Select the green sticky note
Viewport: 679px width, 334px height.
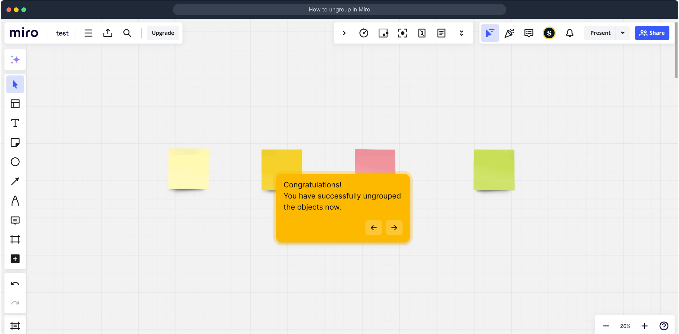point(494,169)
